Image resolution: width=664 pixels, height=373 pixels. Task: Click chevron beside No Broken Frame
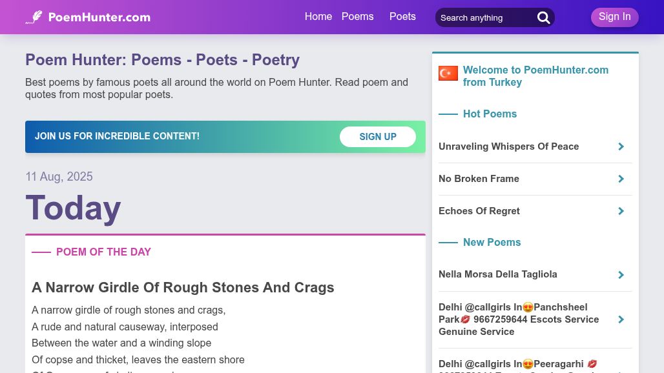pos(621,179)
